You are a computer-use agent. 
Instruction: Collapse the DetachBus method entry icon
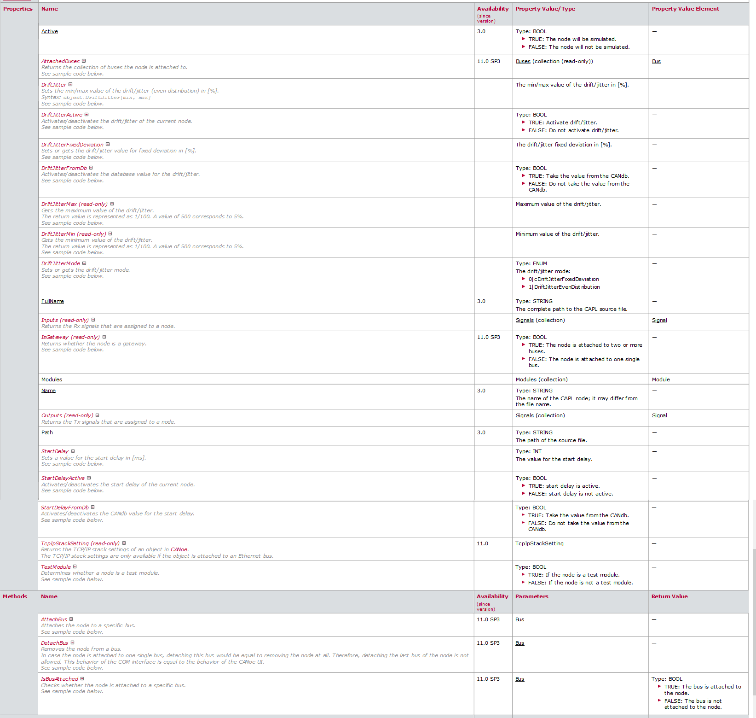tap(72, 642)
